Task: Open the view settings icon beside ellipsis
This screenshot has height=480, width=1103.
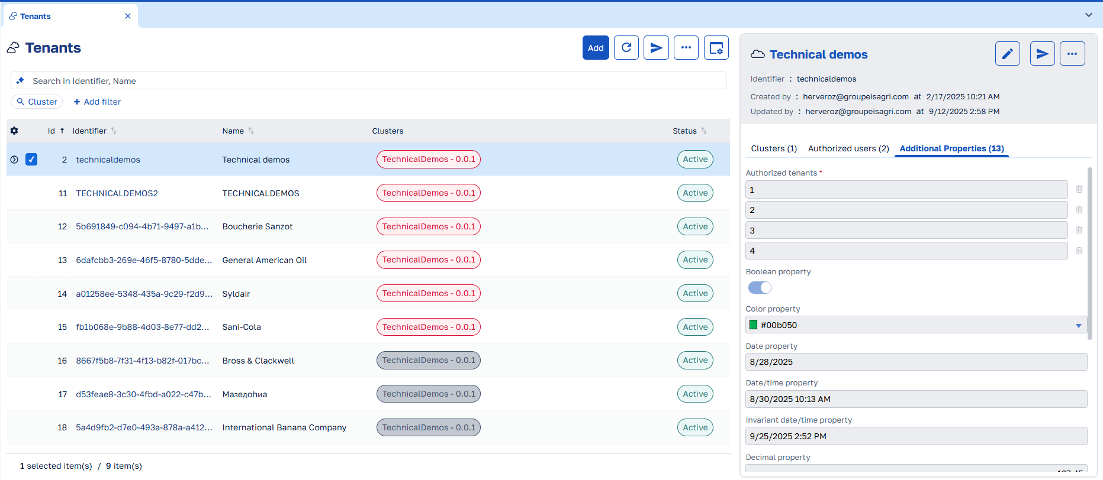Action: 716,48
